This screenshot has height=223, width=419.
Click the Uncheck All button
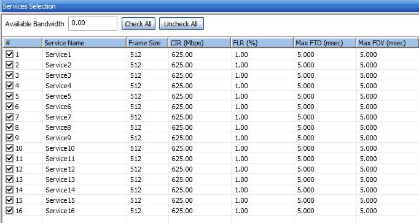click(x=181, y=24)
